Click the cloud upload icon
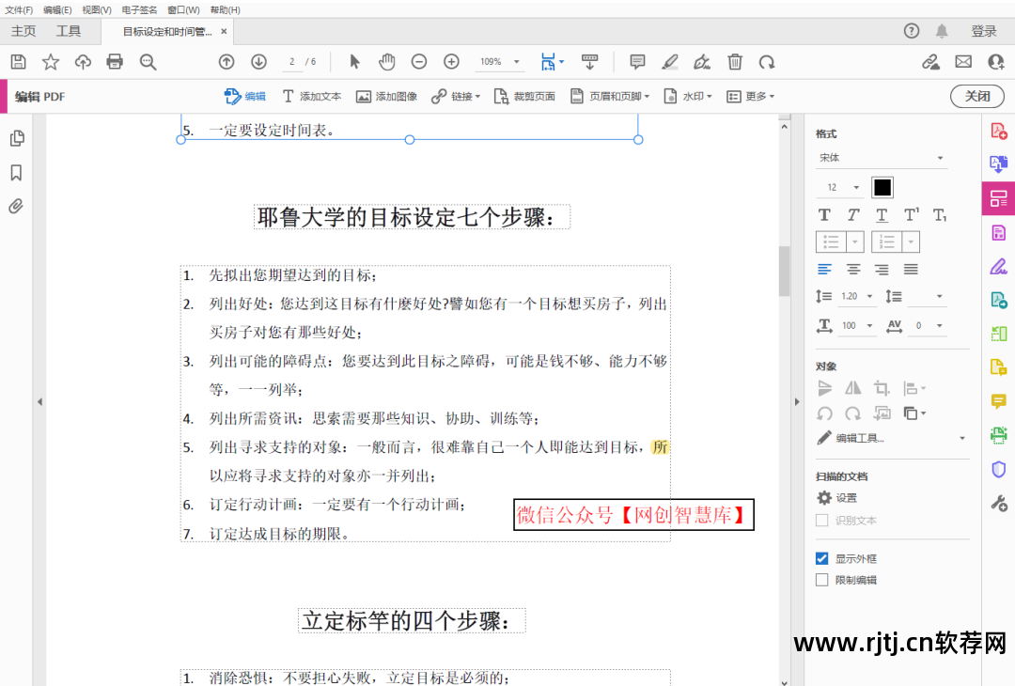This screenshot has width=1015, height=686. [83, 62]
